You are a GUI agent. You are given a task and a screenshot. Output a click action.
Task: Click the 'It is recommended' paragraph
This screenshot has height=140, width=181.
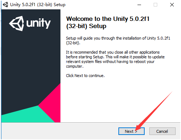115,59
